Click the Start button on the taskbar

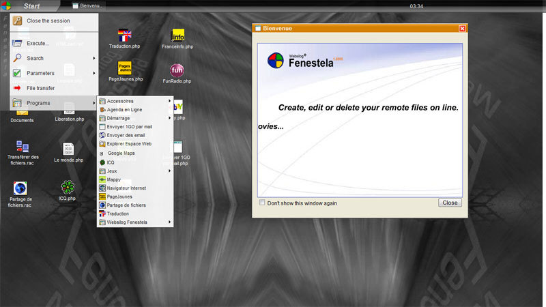pyautogui.click(x=30, y=6)
